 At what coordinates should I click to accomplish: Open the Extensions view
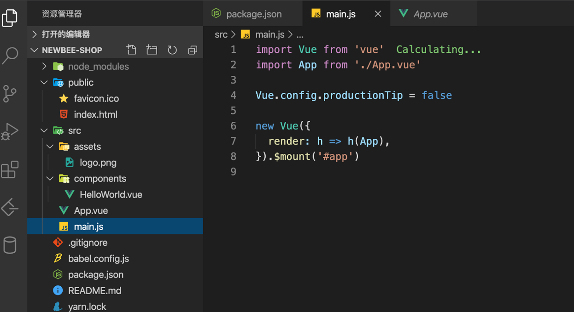point(10,170)
